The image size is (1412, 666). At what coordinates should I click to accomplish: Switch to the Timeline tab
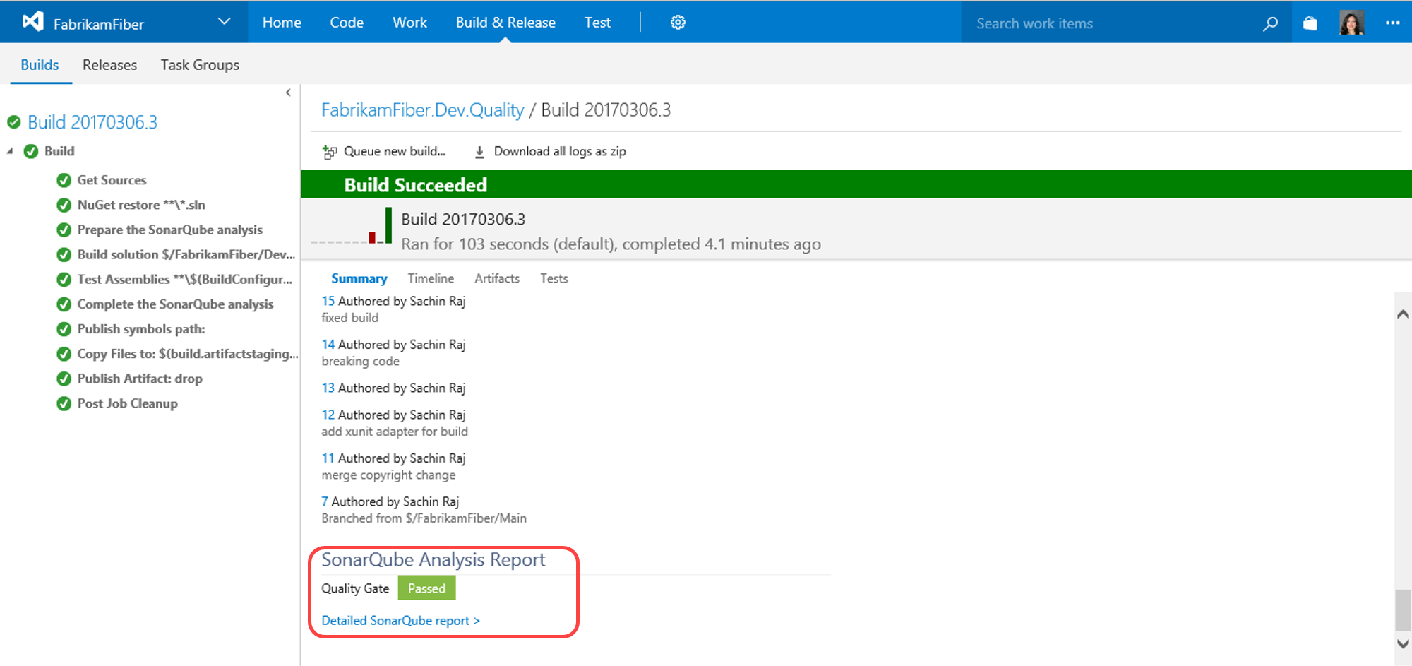click(431, 278)
